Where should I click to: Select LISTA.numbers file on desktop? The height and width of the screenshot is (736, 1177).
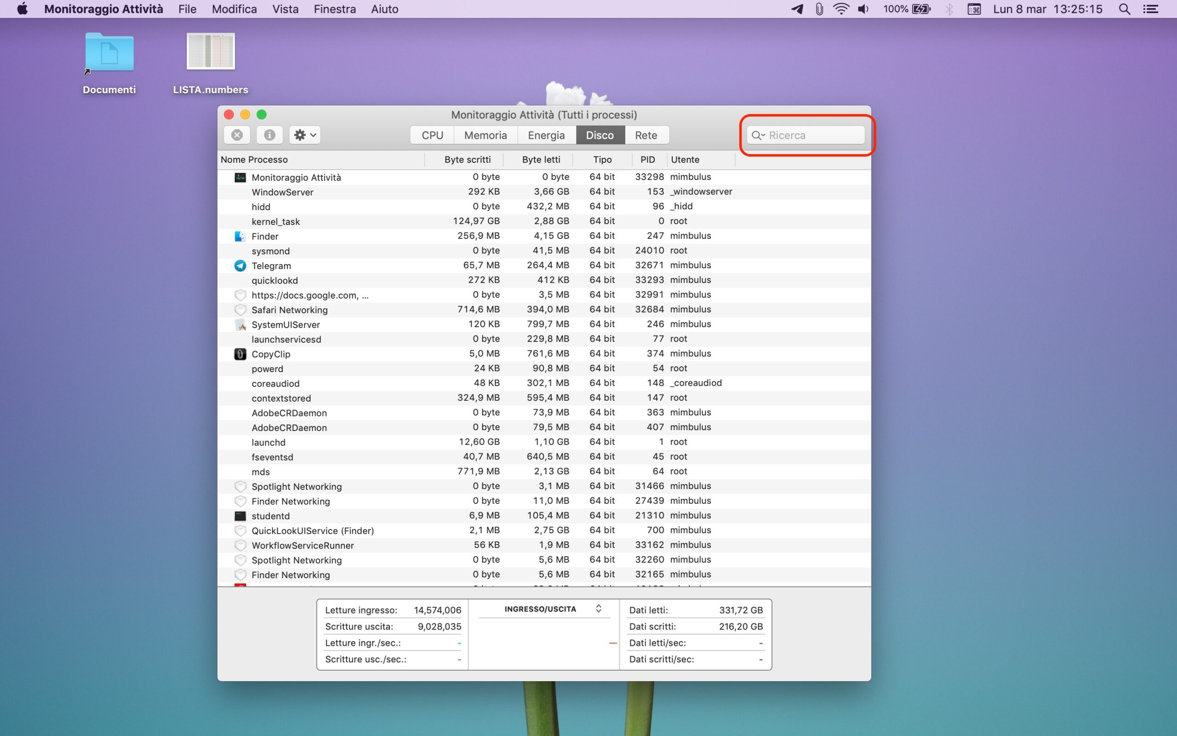coord(211,52)
